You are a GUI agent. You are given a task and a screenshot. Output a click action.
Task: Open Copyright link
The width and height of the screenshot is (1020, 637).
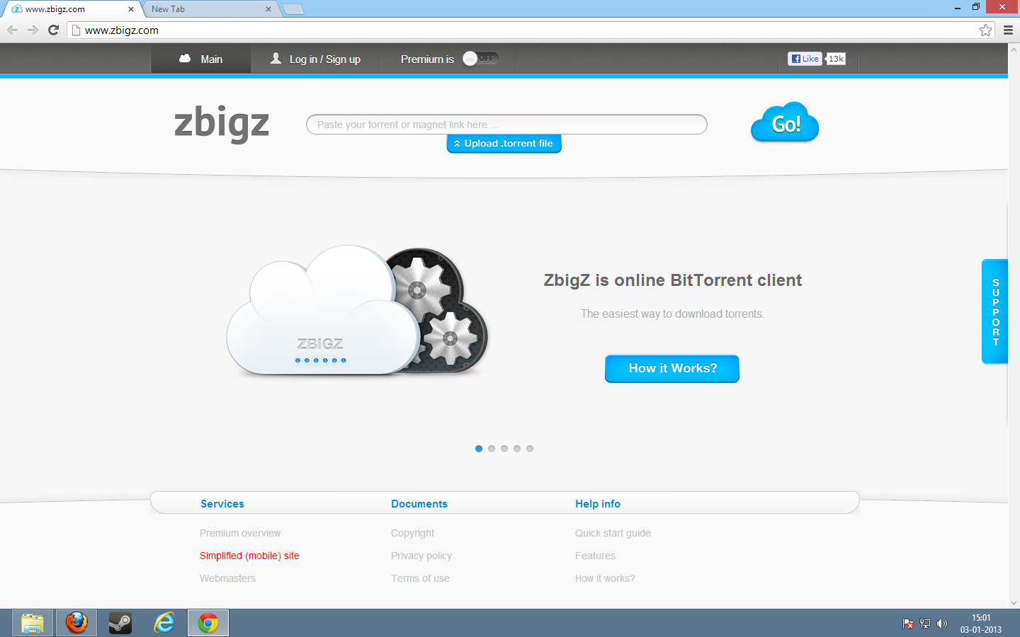point(413,533)
